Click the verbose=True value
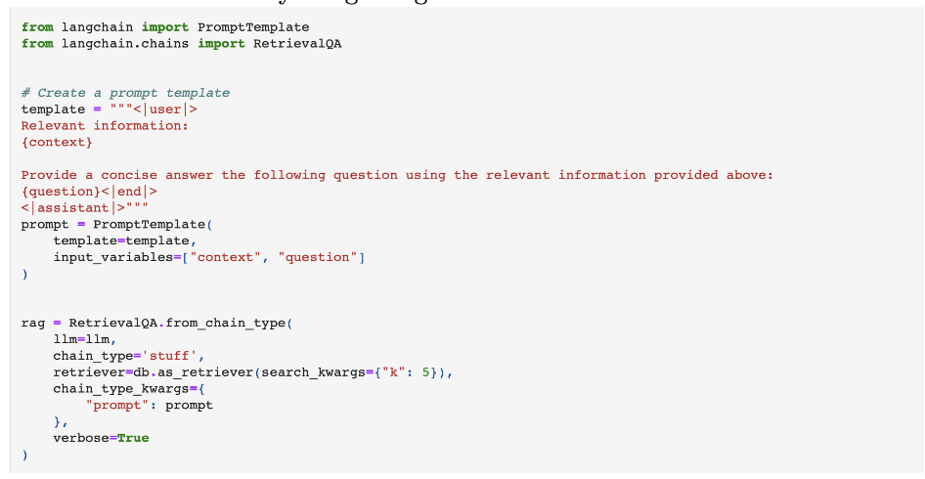 [x=133, y=438]
